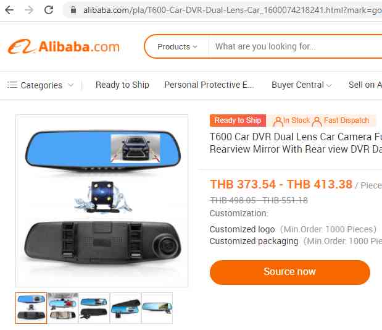Image resolution: width=382 pixels, height=330 pixels.
Task: Click the Categories hamburger list icon
Action: [x=12, y=85]
